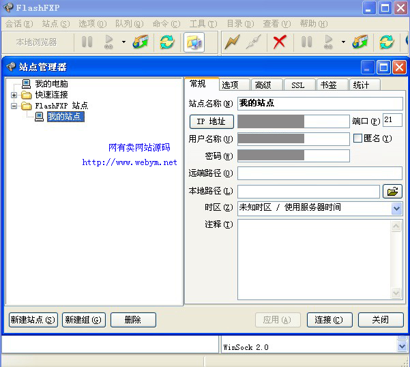
Task: Click the 连接 button
Action: (x=330, y=320)
